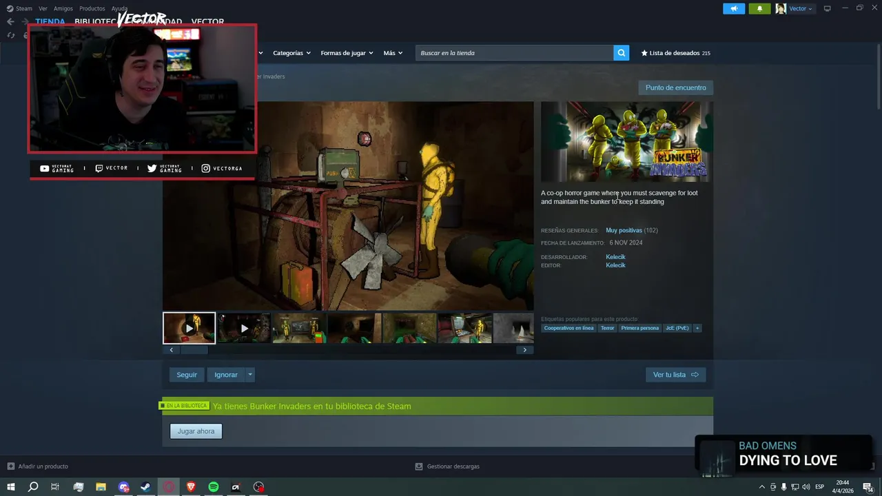Open the Amigos menu
Viewport: 882px width, 496px height.
(x=63, y=8)
